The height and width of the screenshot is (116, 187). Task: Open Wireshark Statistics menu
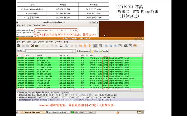[x=58, y=42]
